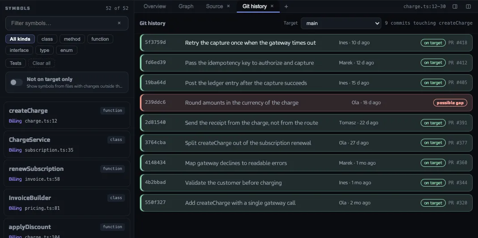Close the Git history tab
The width and height of the screenshot is (478, 238).
point(272,6)
